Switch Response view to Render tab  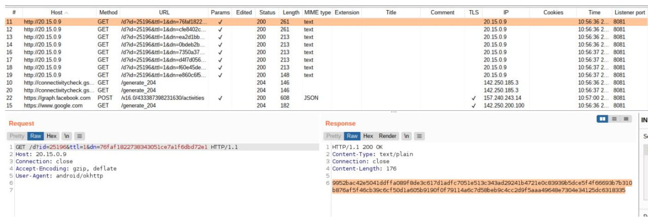(388, 136)
